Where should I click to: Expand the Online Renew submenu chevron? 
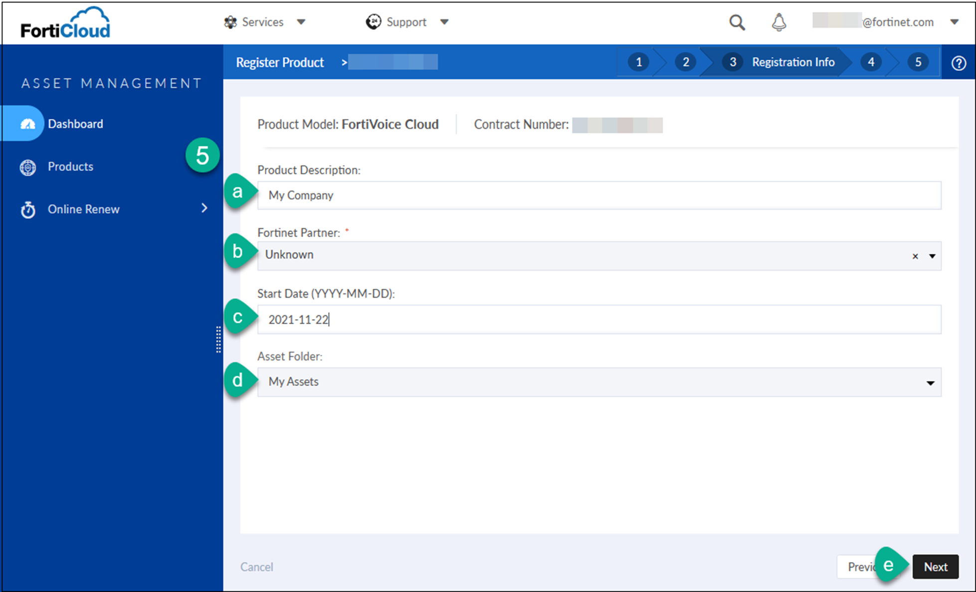coord(204,209)
